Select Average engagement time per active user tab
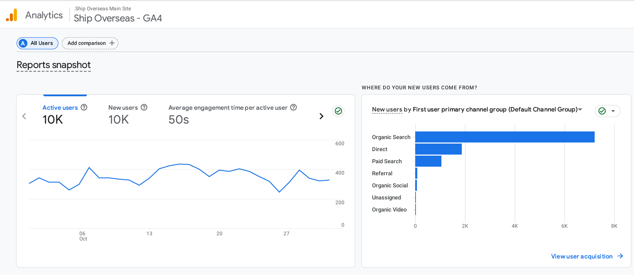This screenshot has width=634, height=275. click(x=233, y=115)
